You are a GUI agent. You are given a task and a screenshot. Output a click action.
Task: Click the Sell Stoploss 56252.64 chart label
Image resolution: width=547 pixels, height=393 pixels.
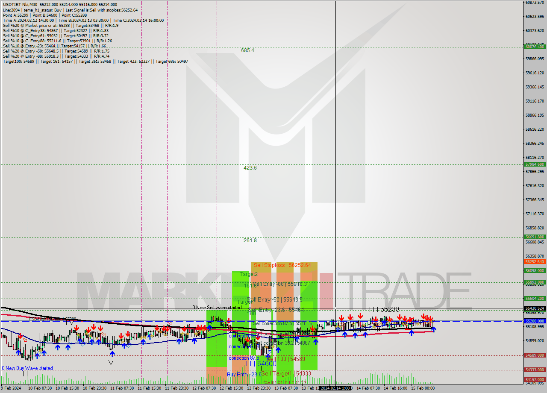(282, 265)
